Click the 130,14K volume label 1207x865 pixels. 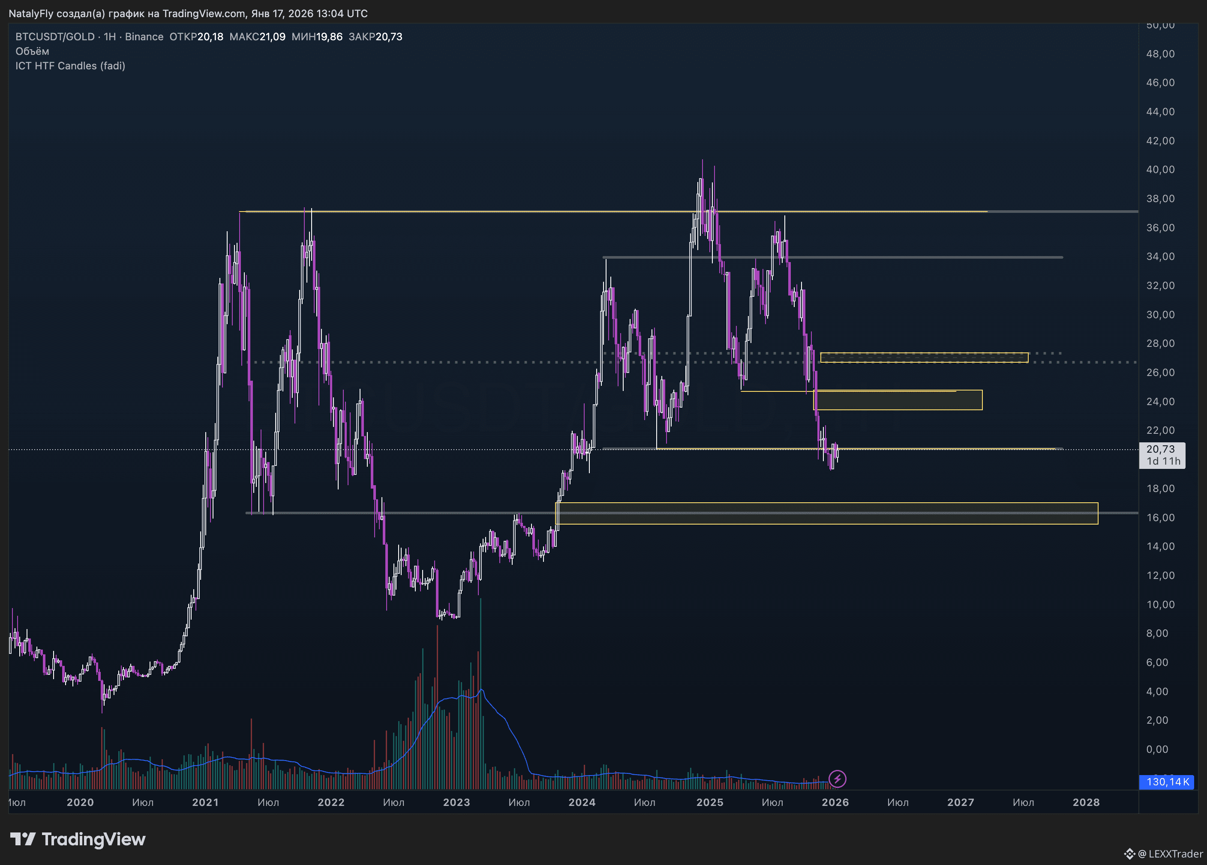point(1168,781)
